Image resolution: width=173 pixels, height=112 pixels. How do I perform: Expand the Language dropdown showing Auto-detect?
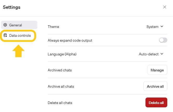[151, 54]
